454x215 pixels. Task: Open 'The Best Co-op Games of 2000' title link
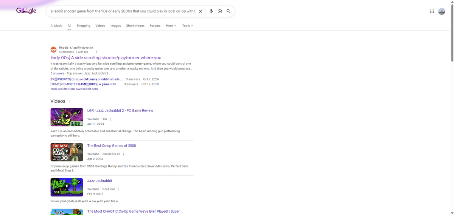(x=112, y=146)
